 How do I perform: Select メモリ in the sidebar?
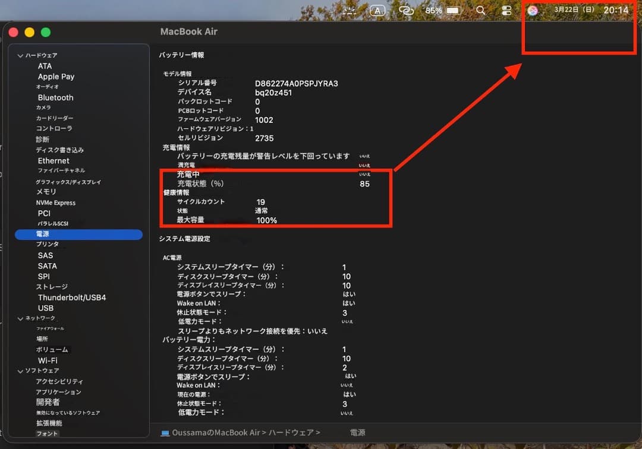click(46, 192)
